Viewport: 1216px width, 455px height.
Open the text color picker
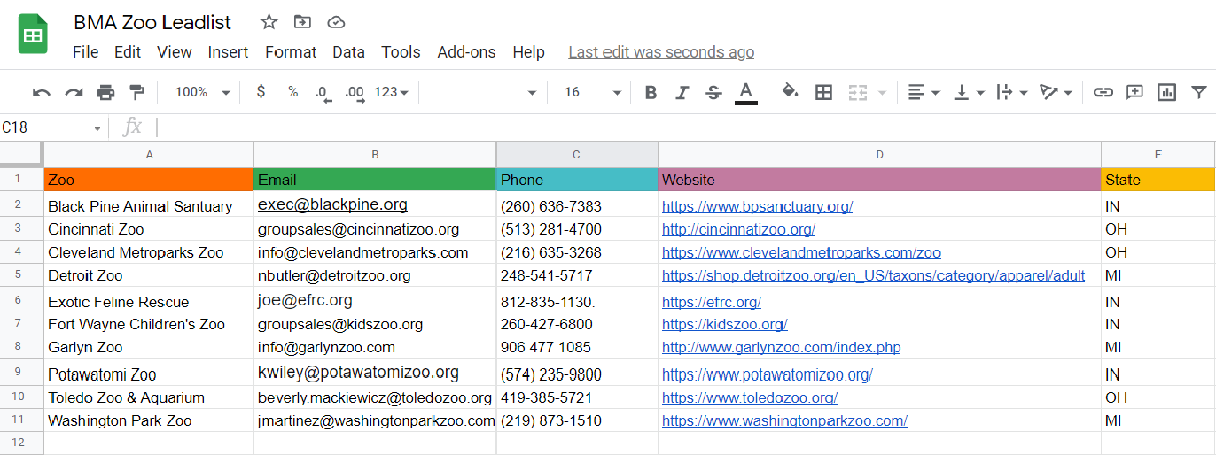(x=746, y=93)
